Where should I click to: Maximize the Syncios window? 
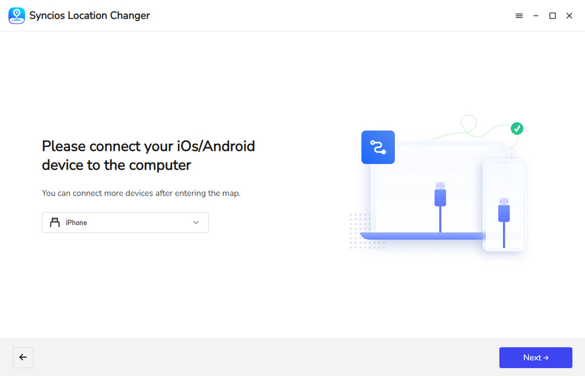(x=552, y=16)
